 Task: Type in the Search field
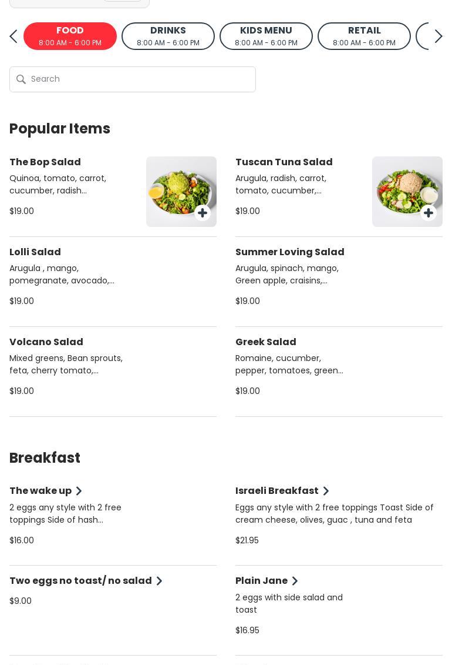pos(141,79)
